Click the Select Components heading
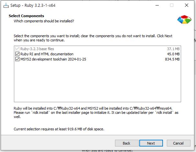This screenshot has width=196, height=152. pyautogui.click(x=26, y=16)
